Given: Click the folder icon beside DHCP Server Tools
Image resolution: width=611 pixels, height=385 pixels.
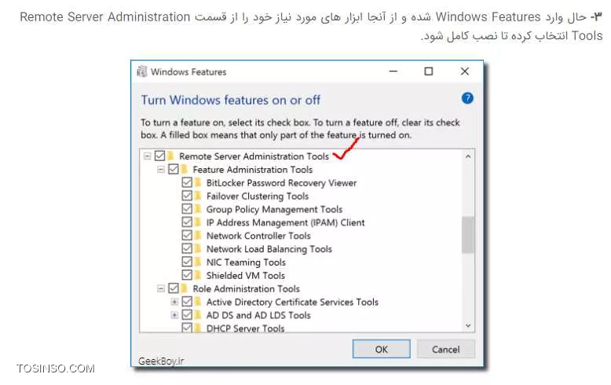Looking at the screenshot, I should point(199,328).
